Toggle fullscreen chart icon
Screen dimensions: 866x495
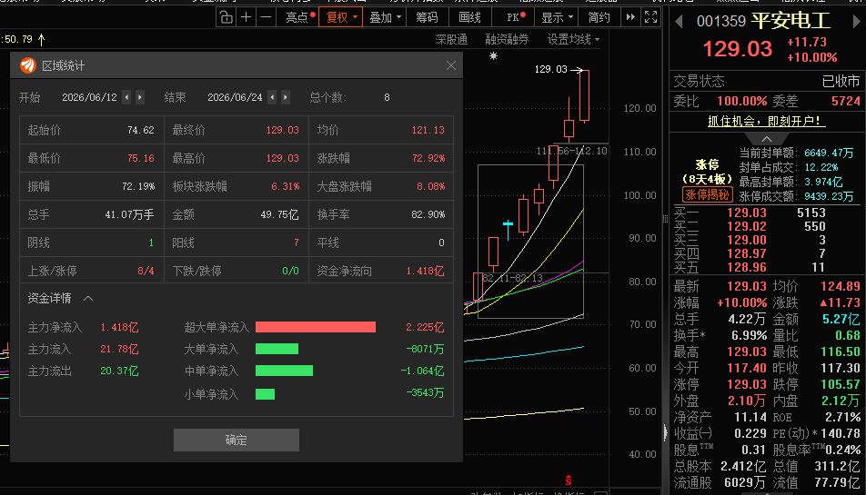coord(651,17)
